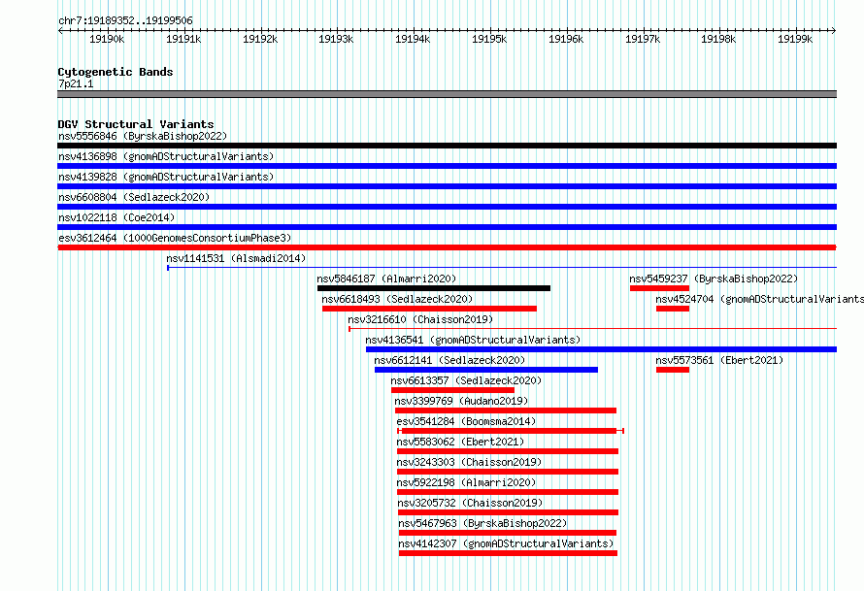The width and height of the screenshot is (864, 591).
Task: Open nsv1022118 (Coe2014) label
Action: 116,217
